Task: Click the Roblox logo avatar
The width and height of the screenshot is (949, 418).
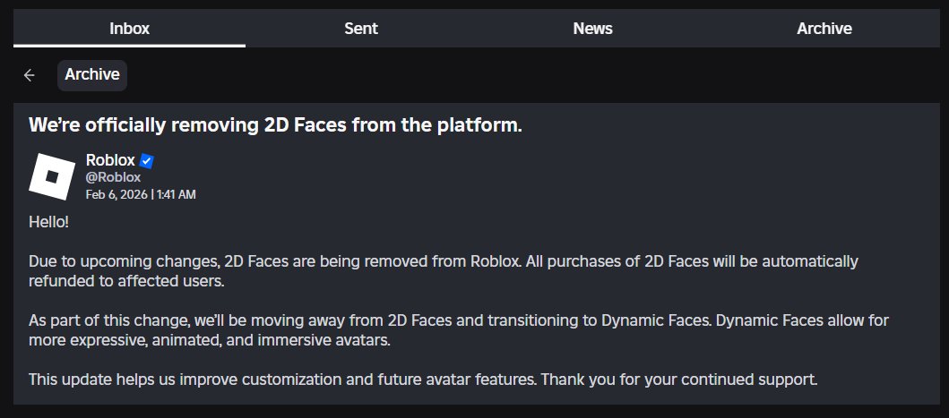Action: coord(52,176)
